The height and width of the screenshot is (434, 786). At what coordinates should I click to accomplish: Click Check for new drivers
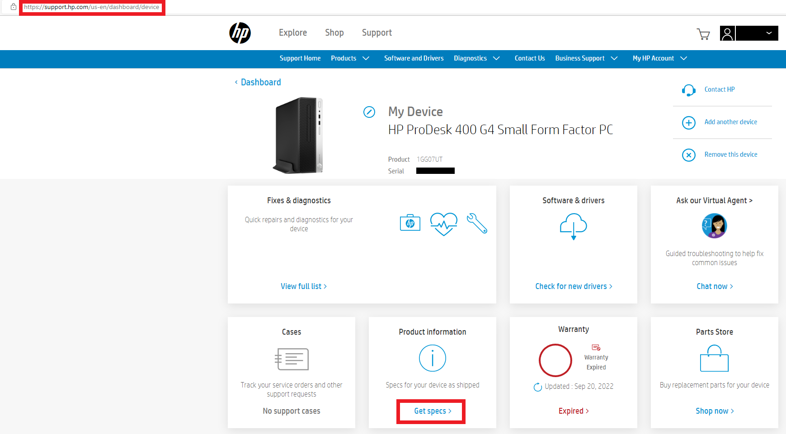573,286
